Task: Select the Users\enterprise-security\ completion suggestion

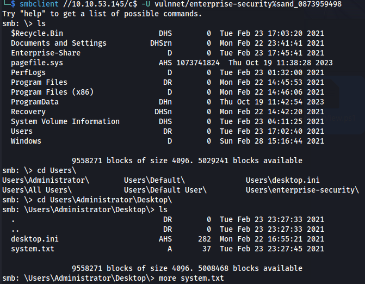Action: click(302, 190)
